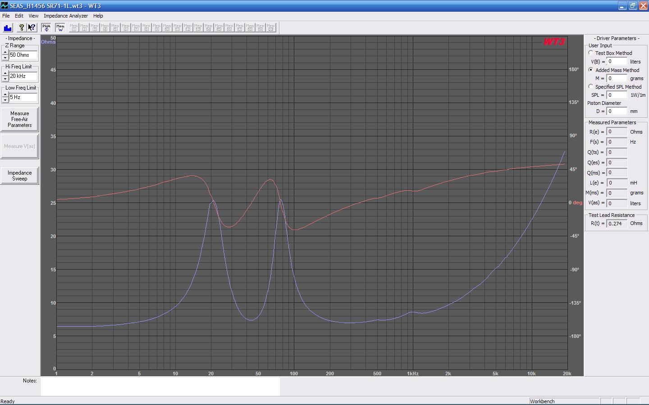Open the Edit menu
Image resolution: width=649 pixels, height=405 pixels.
click(x=19, y=16)
